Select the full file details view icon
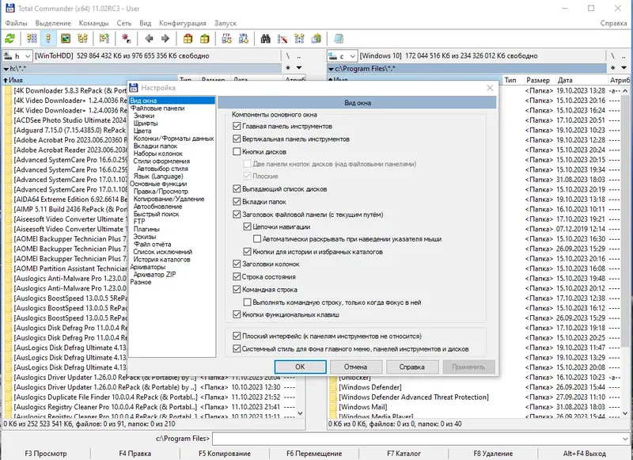The height and width of the screenshot is (460, 633). (48, 39)
